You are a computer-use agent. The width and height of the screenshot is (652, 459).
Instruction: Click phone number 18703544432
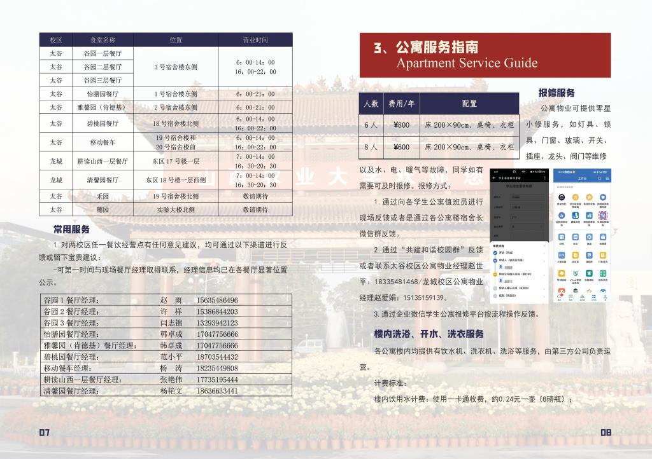tap(217, 357)
